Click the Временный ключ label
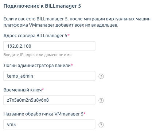 [x=23, y=90]
